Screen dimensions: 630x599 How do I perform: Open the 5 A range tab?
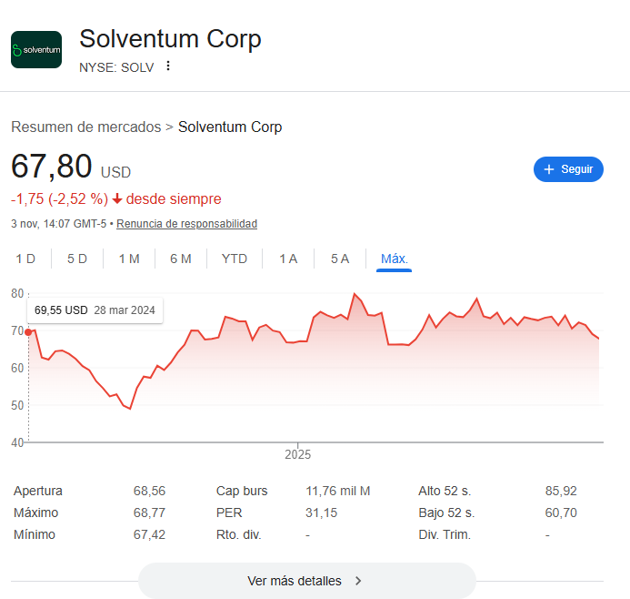(340, 259)
